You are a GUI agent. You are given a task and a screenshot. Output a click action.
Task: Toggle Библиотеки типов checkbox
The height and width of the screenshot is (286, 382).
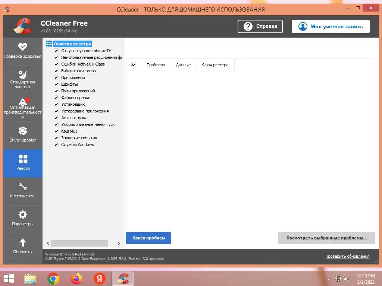point(56,71)
